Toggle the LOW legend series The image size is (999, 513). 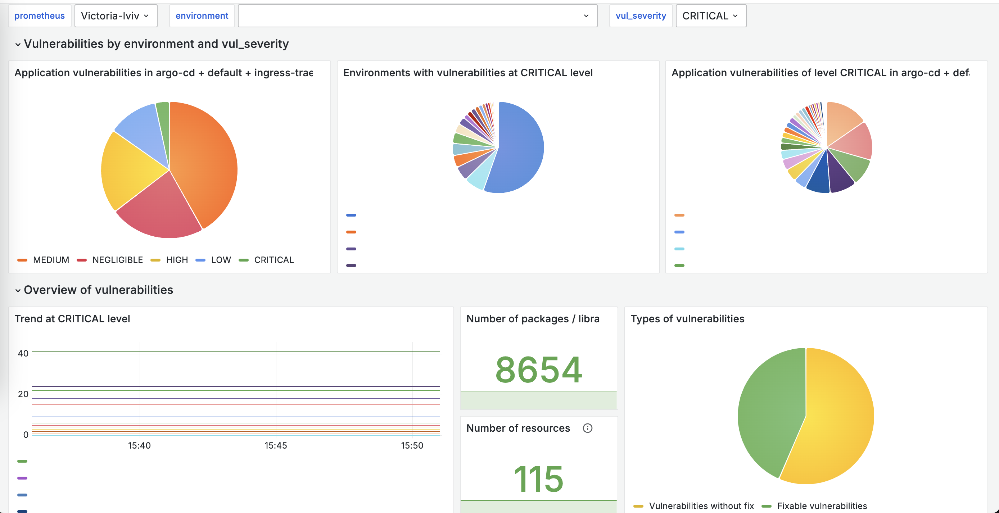pyautogui.click(x=213, y=260)
